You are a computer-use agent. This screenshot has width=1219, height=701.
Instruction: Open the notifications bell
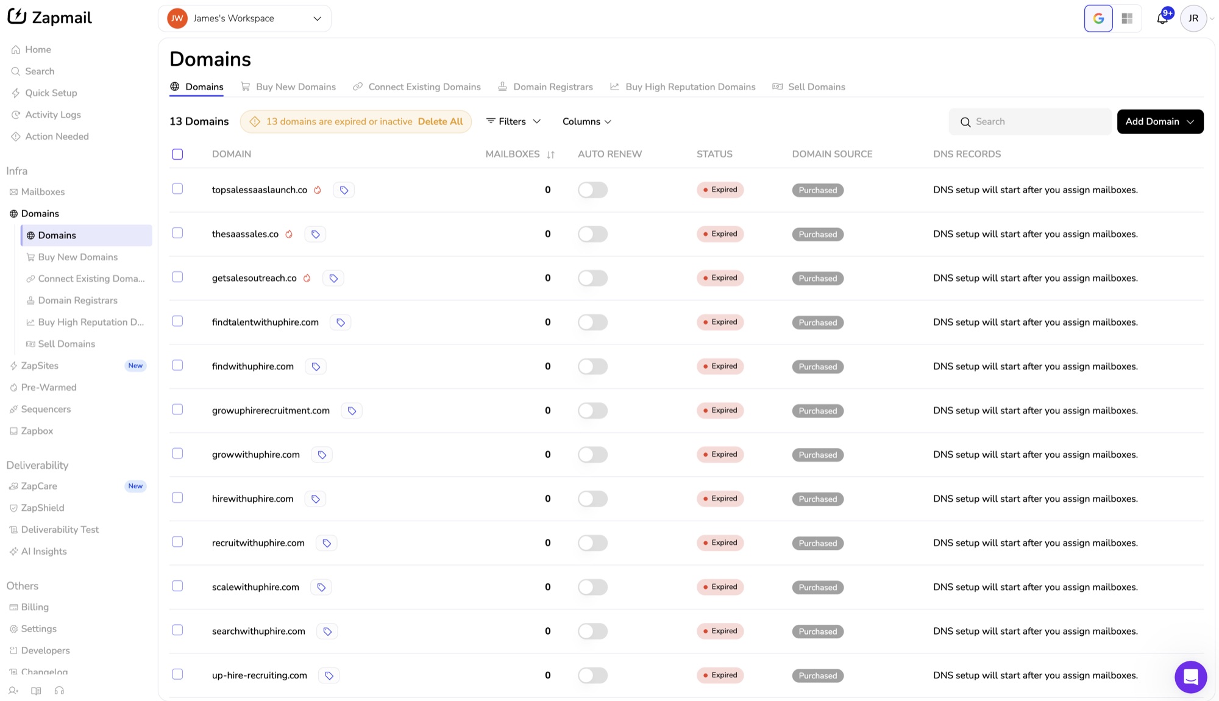click(1162, 18)
